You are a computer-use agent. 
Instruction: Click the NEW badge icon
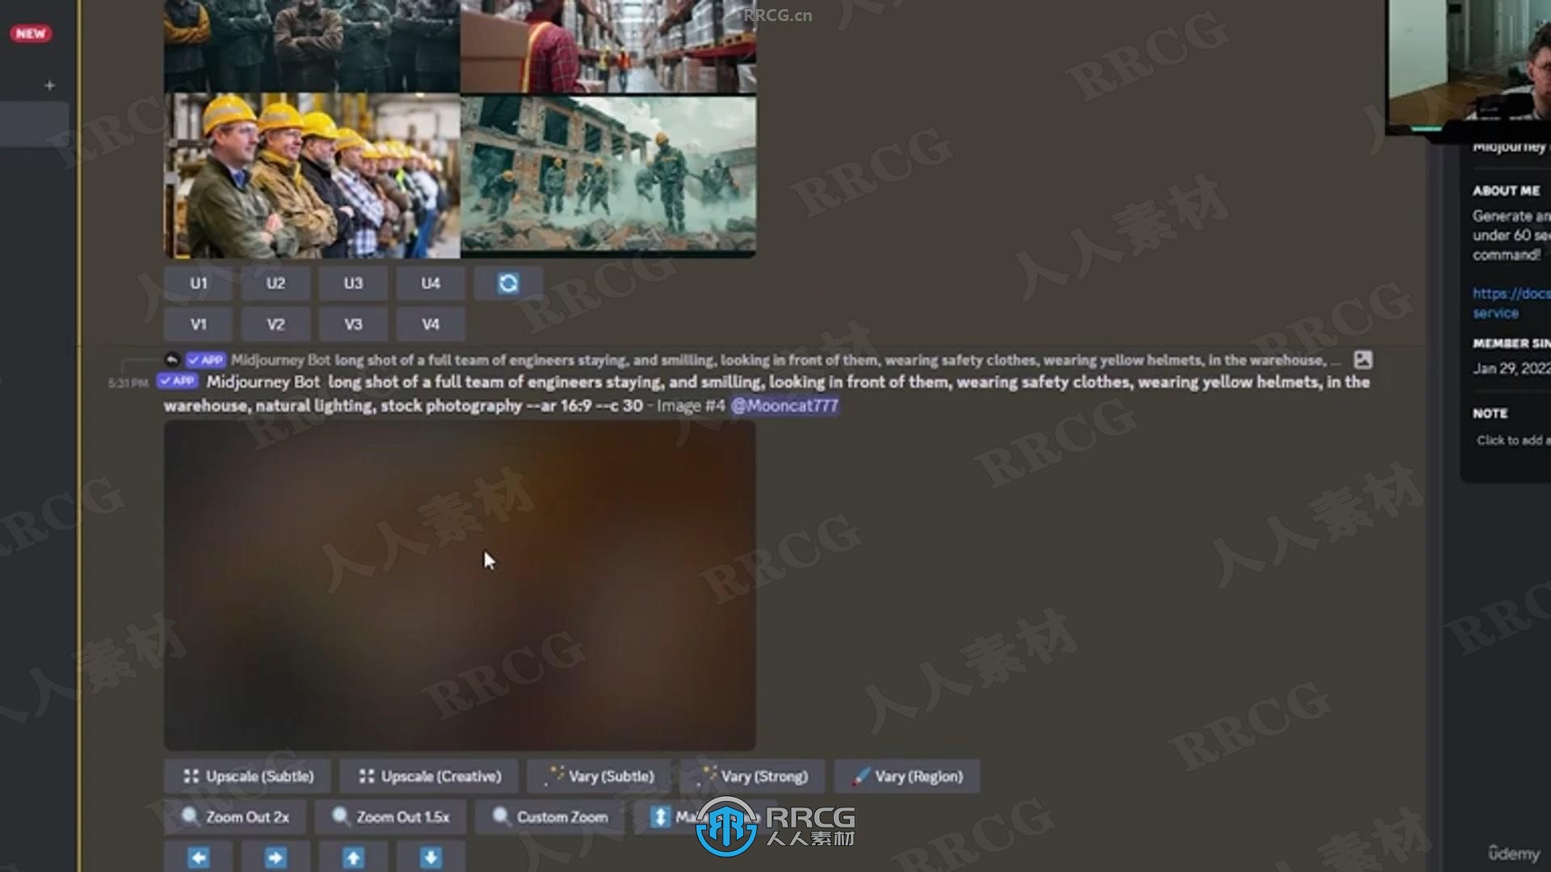[31, 33]
